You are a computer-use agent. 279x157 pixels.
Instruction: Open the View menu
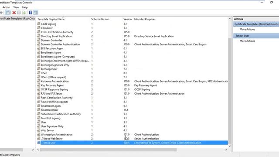[x=16, y=7]
